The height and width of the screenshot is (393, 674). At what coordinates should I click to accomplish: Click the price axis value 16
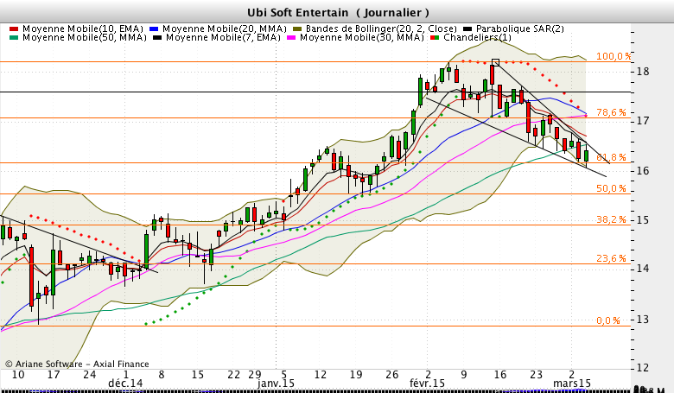click(643, 171)
